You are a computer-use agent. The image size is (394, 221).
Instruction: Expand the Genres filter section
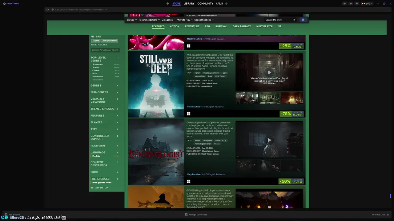[105, 86]
